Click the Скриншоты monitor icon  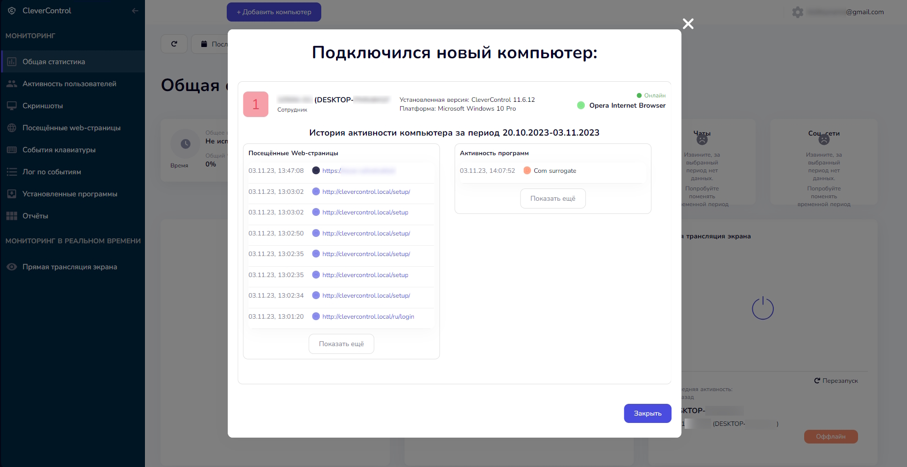pyautogui.click(x=12, y=106)
